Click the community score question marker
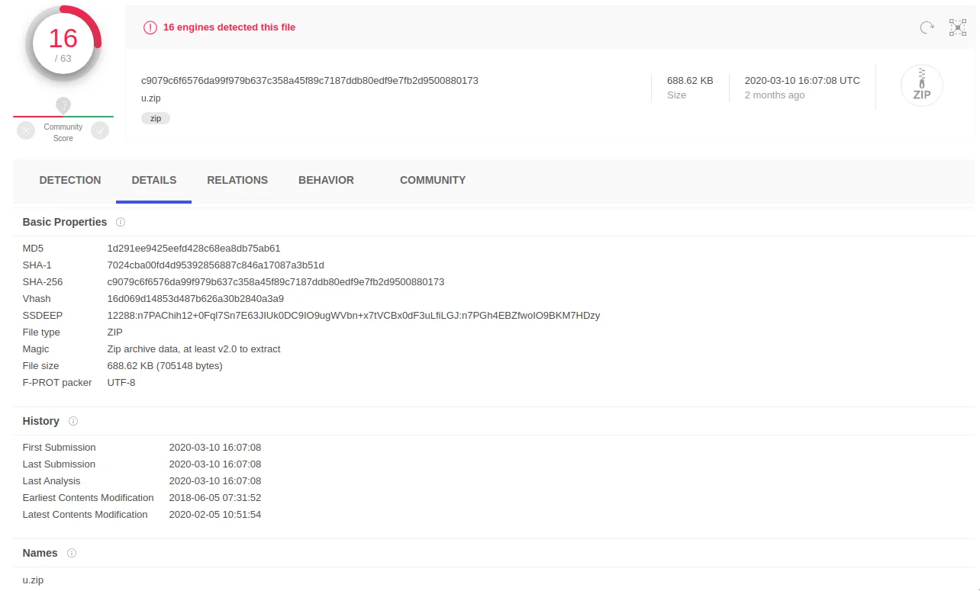Screen dimensions: 980x591 63,105
